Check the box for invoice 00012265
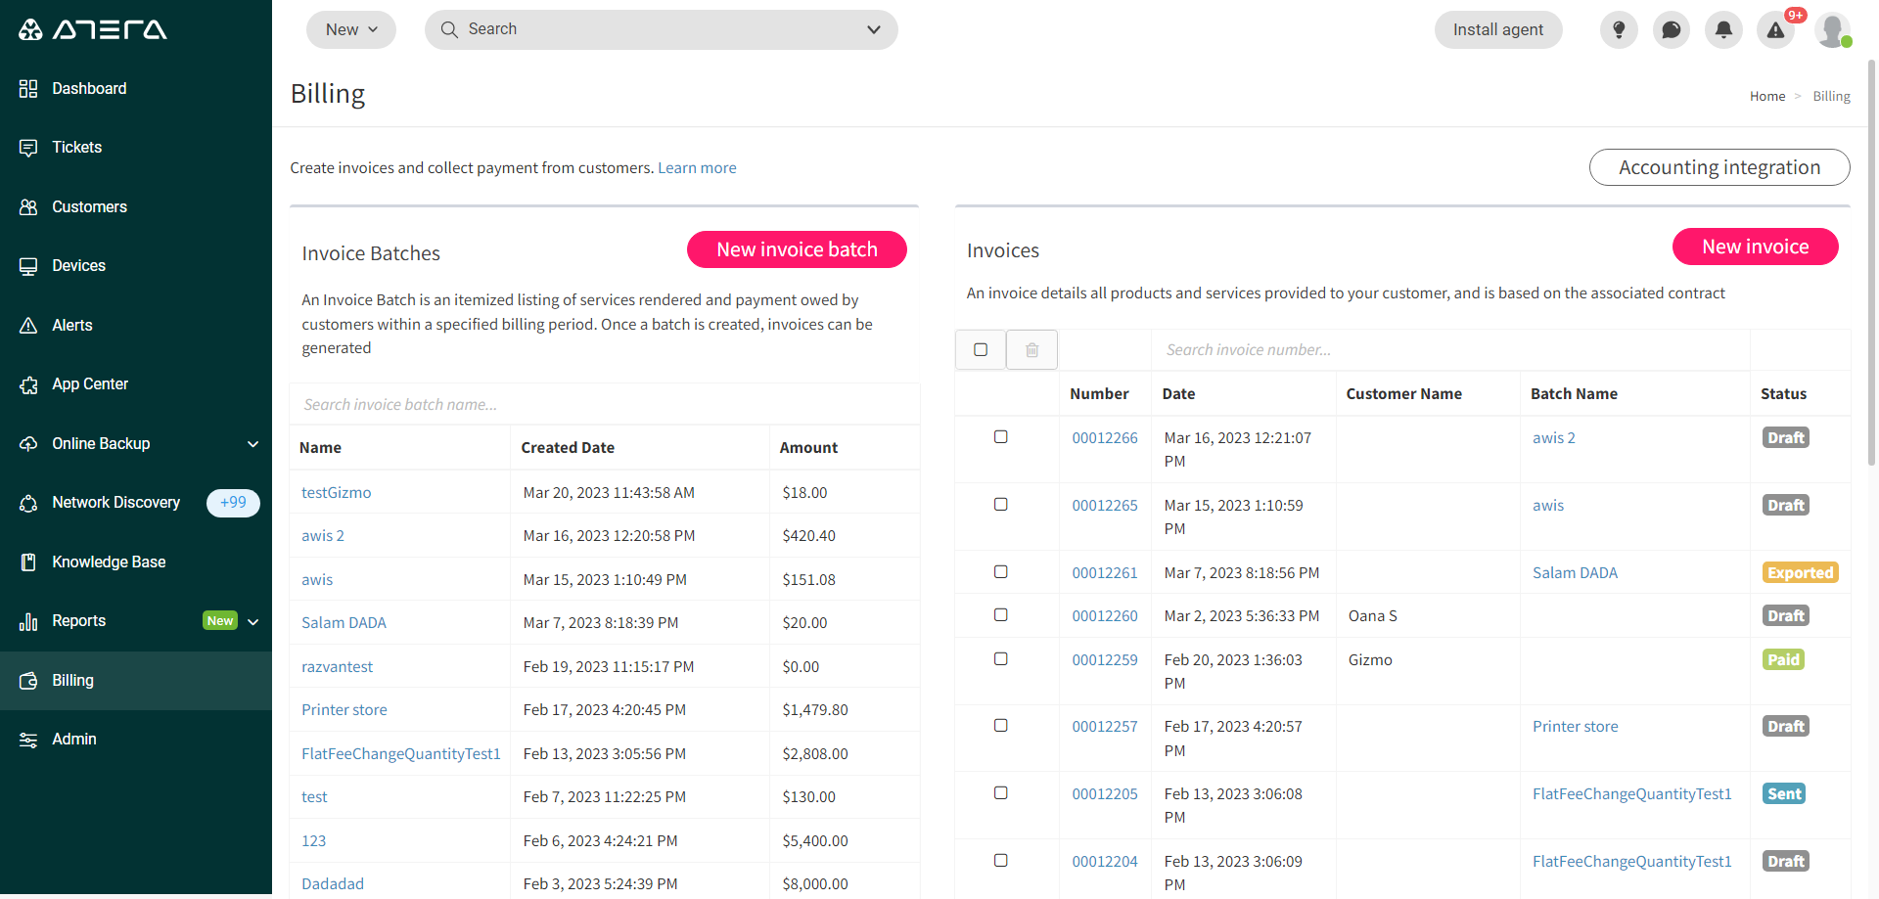 click(x=1000, y=505)
